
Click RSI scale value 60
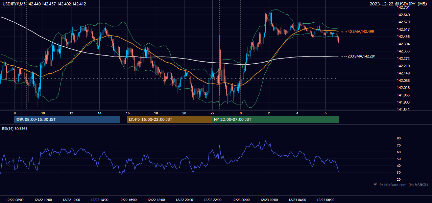pyautogui.click(x=399, y=152)
